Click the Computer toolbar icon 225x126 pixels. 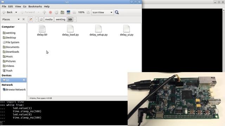[x=68, y=12]
